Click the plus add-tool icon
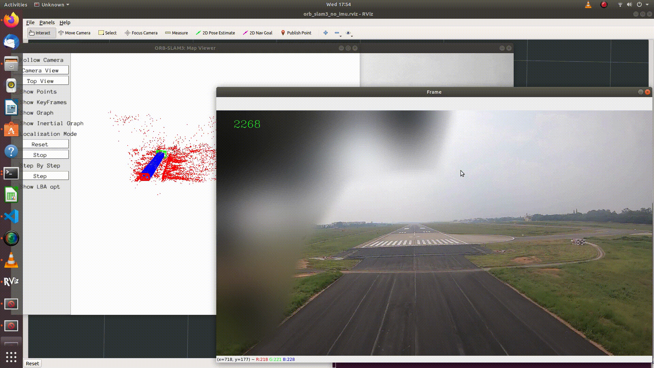Screen dimensions: 654x368 click(326, 33)
